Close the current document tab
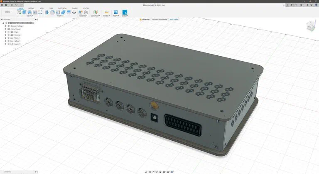The width and height of the screenshot is (319, 174). (x=284, y=5)
